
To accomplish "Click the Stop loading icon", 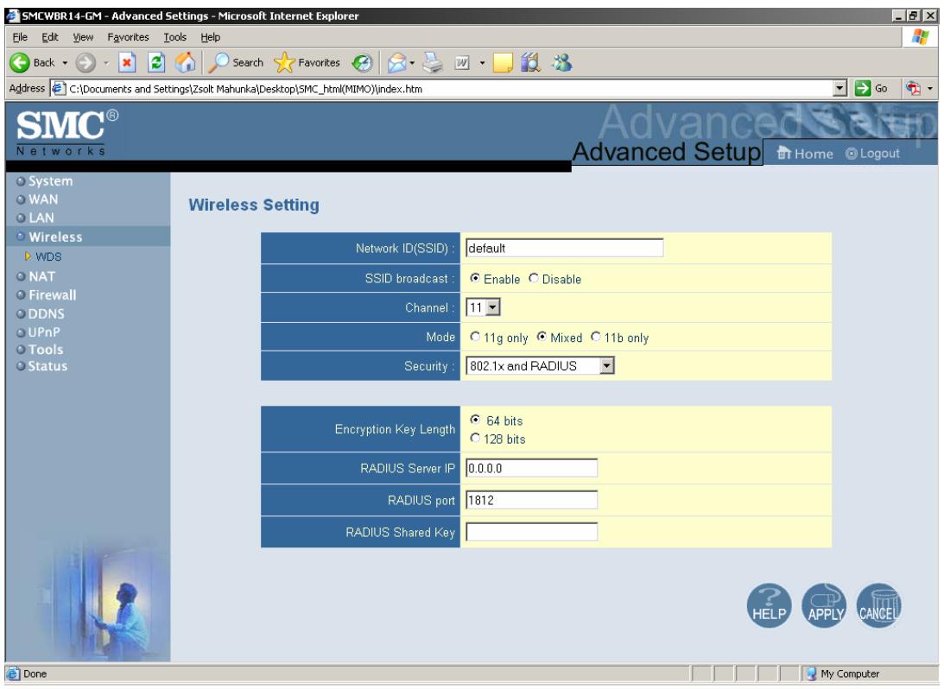I will point(127,62).
